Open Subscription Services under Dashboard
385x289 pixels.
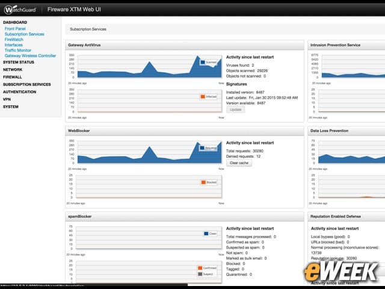tap(24, 34)
